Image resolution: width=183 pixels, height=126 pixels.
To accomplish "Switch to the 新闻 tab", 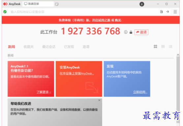I will [x=12, y=47].
